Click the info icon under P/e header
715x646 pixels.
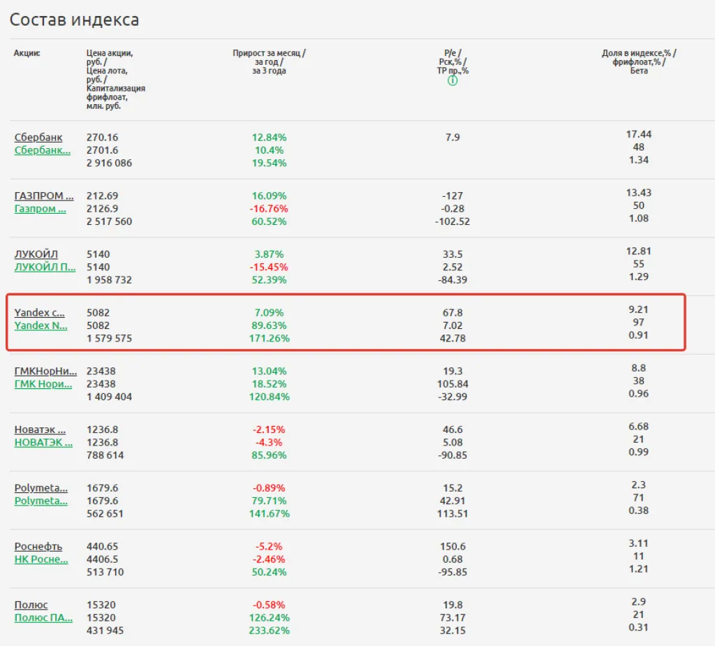pyautogui.click(x=452, y=81)
